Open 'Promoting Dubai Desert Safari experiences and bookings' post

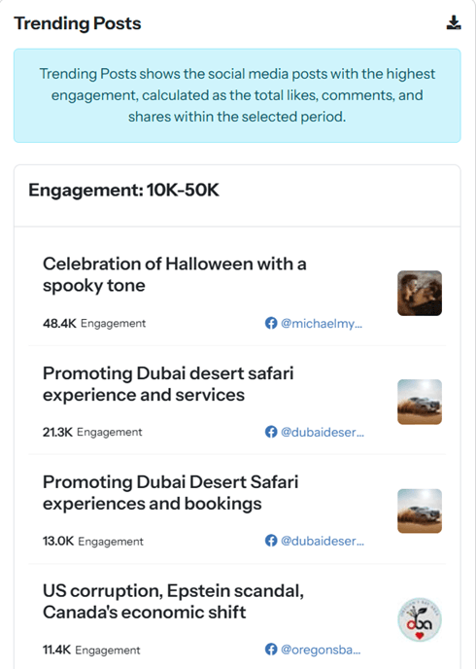point(170,493)
